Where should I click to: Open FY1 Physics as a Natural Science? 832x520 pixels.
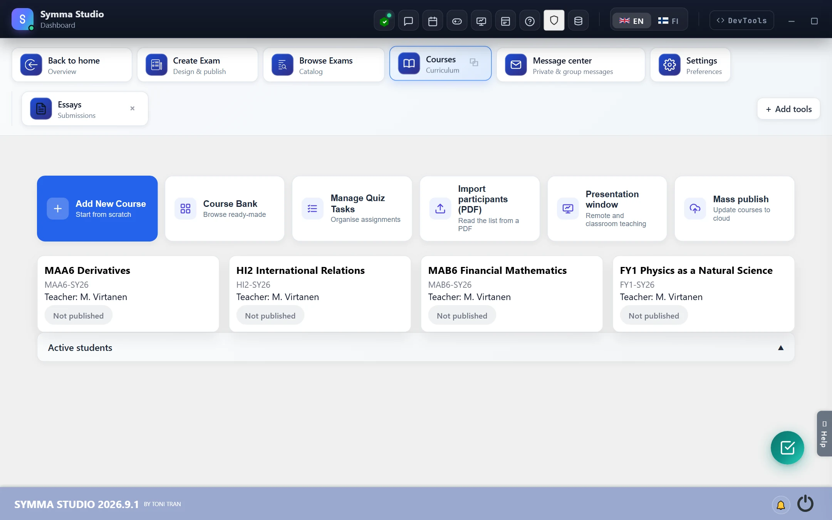[x=704, y=294]
